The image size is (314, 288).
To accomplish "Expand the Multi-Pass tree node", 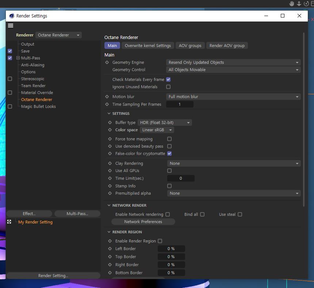I will pos(18,58).
